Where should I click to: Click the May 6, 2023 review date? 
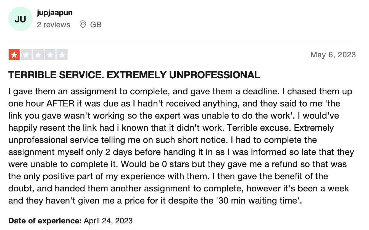coord(333,55)
